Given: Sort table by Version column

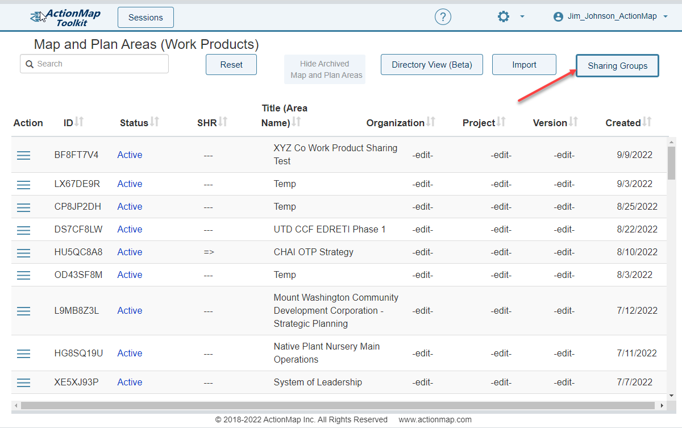Looking at the screenshot, I should coord(573,122).
